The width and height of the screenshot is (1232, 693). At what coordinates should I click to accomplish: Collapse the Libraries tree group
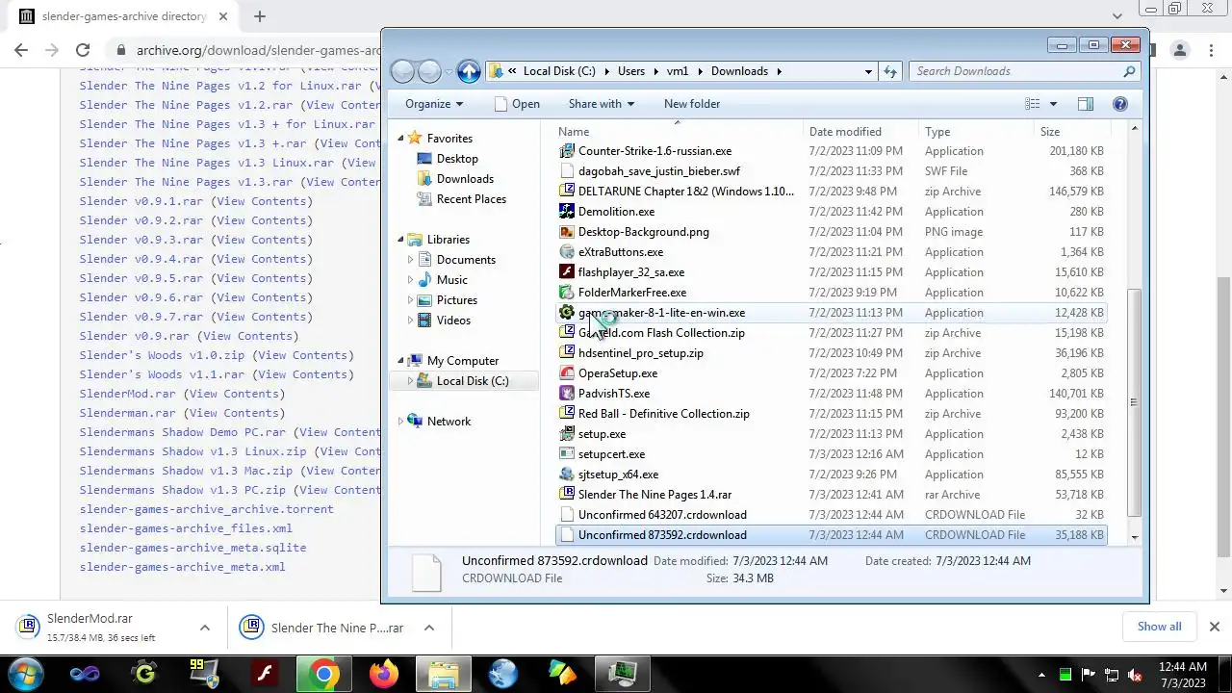click(x=401, y=239)
